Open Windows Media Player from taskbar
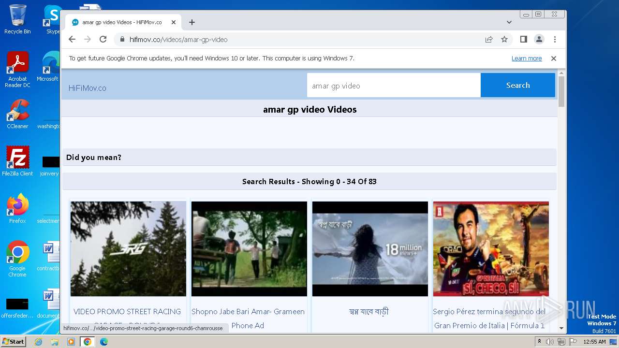Screen dimensions: 619x348 (x=71, y=342)
